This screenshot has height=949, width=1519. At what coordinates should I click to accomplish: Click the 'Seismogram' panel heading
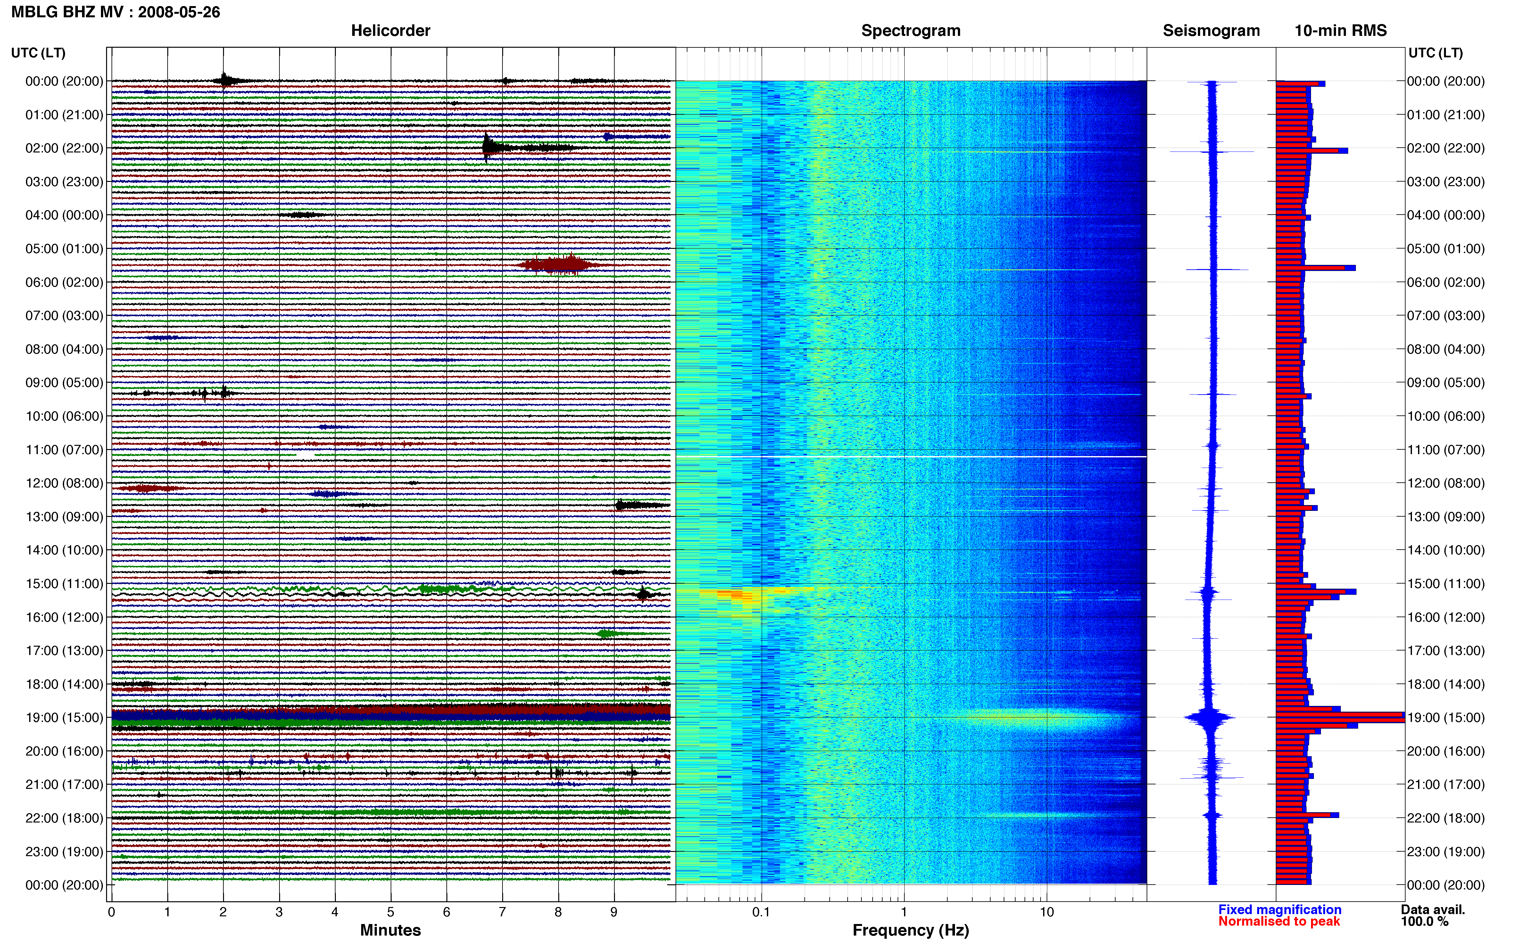[x=1211, y=31]
